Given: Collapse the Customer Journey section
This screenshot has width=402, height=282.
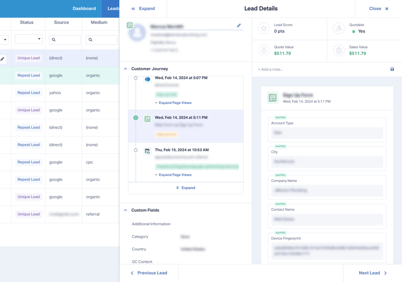Looking at the screenshot, I should (125, 69).
